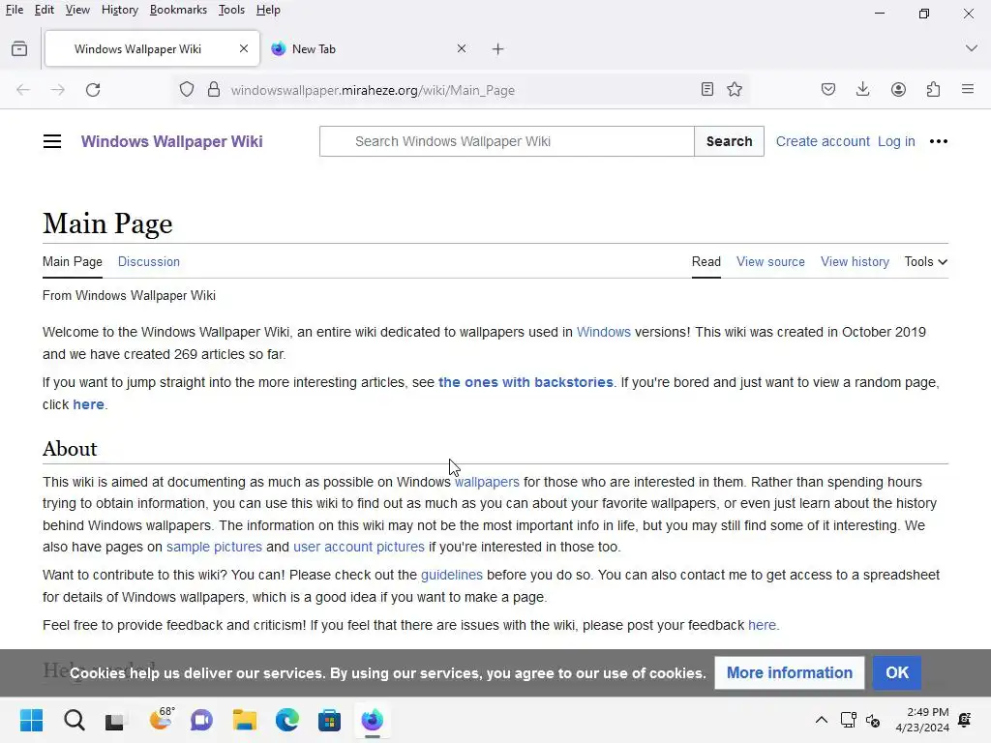Screen dimensions: 991x743
Task: Open the Discussion tab
Action: [x=149, y=261]
